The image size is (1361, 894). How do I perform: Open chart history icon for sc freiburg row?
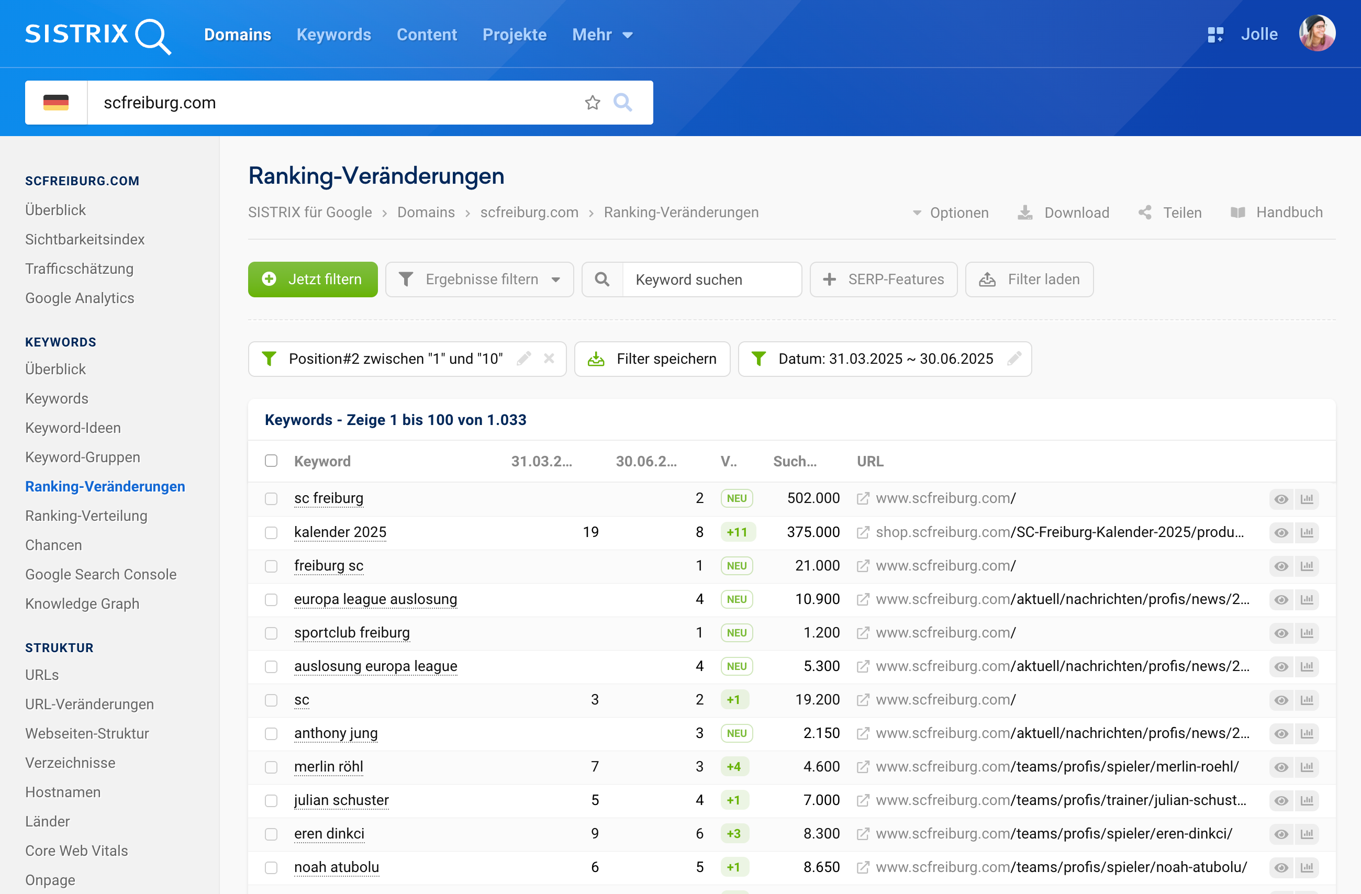tap(1307, 499)
